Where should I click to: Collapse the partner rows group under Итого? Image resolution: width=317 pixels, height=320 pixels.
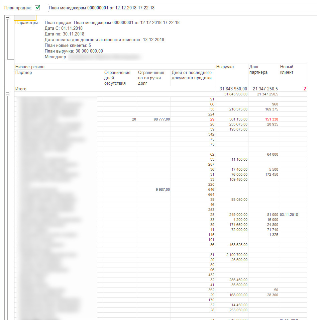pyautogui.click(x=8, y=94)
